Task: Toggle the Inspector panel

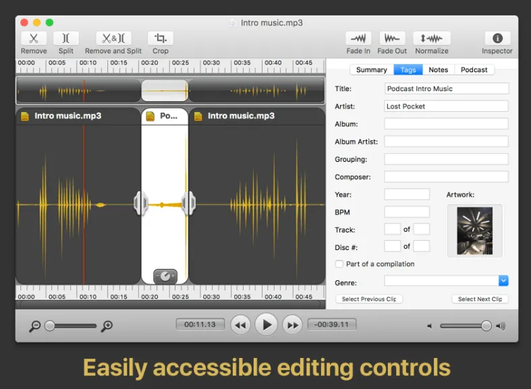Action: point(497,38)
